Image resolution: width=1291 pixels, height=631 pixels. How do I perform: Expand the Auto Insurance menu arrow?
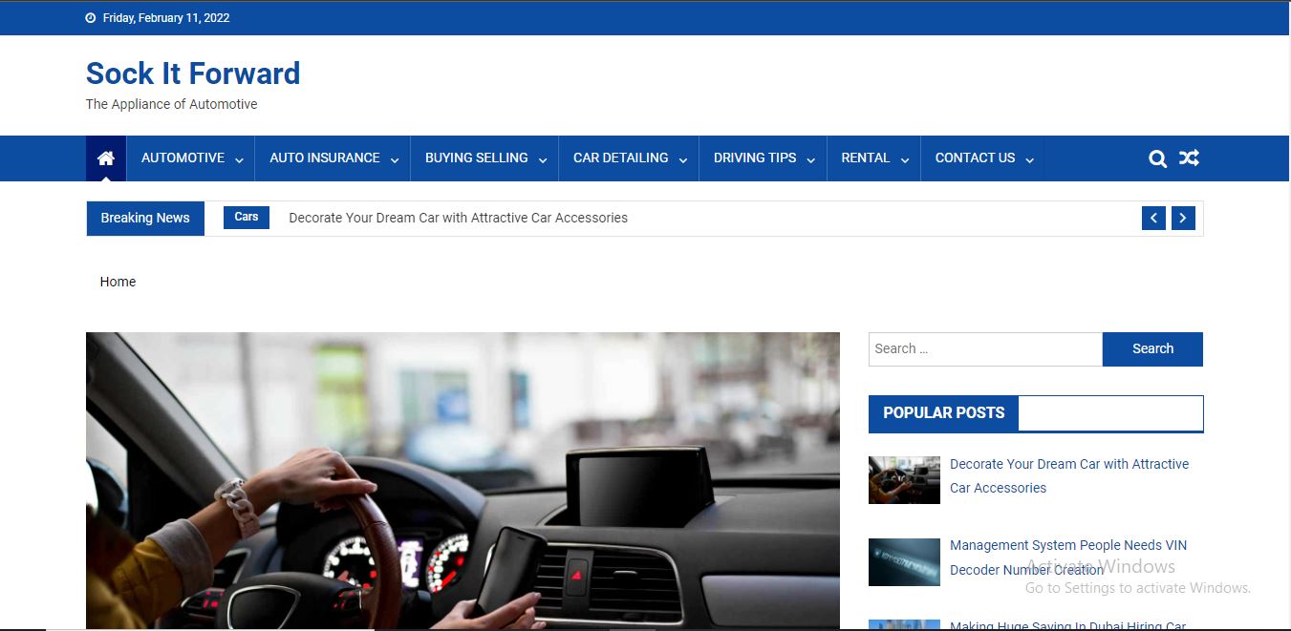395,160
